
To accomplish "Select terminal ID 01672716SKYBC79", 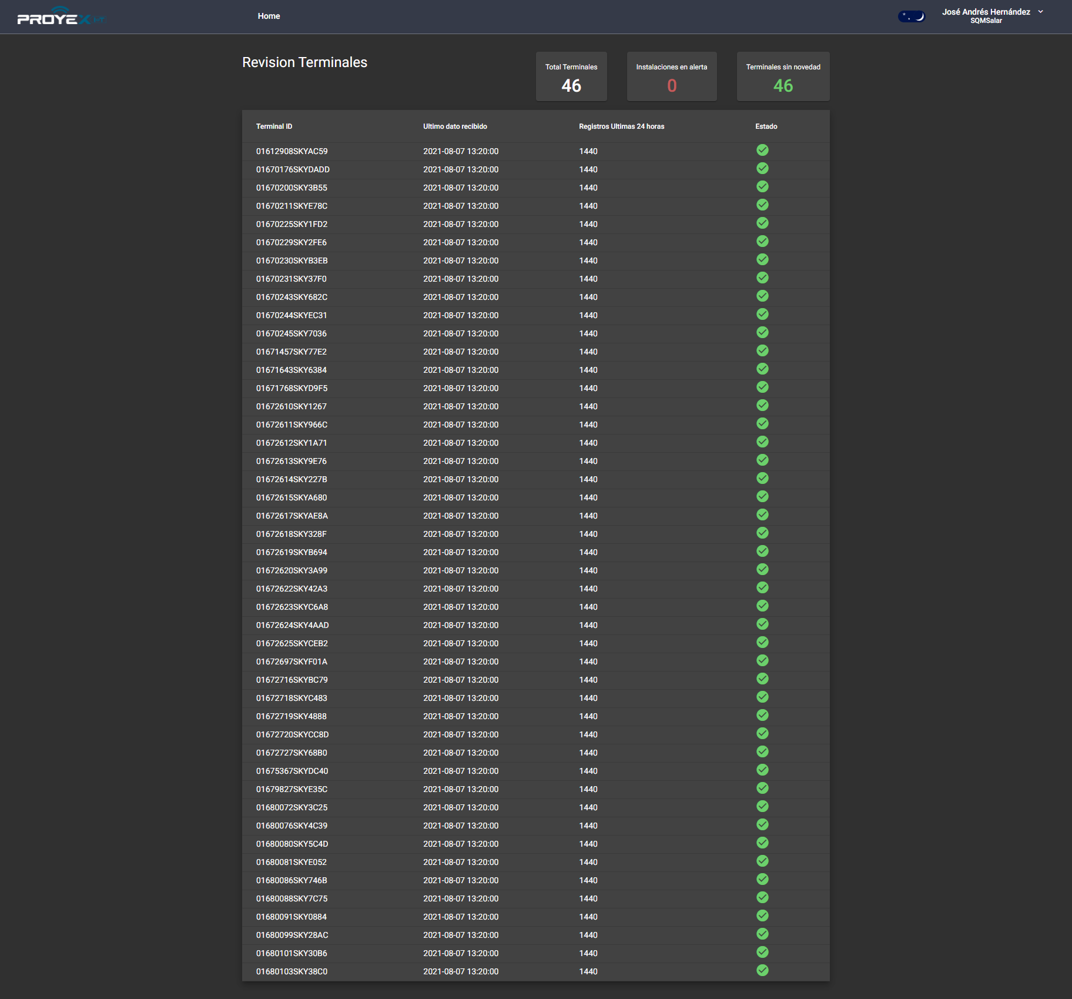I will click(292, 680).
